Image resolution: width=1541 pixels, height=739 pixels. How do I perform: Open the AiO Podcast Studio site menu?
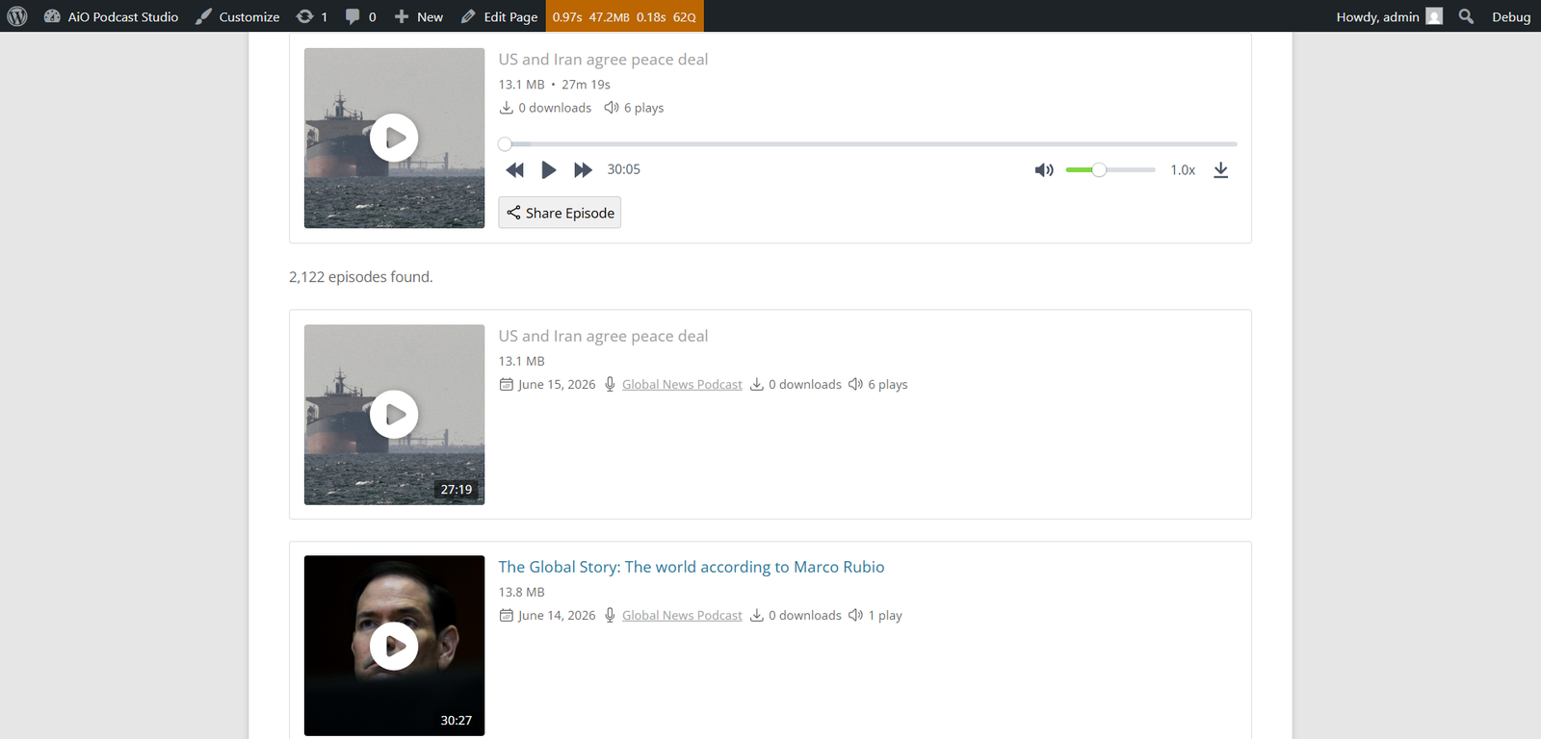111,16
